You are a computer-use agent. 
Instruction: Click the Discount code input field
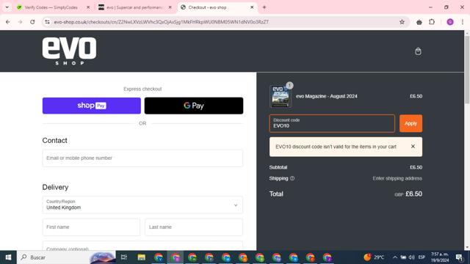click(x=332, y=123)
